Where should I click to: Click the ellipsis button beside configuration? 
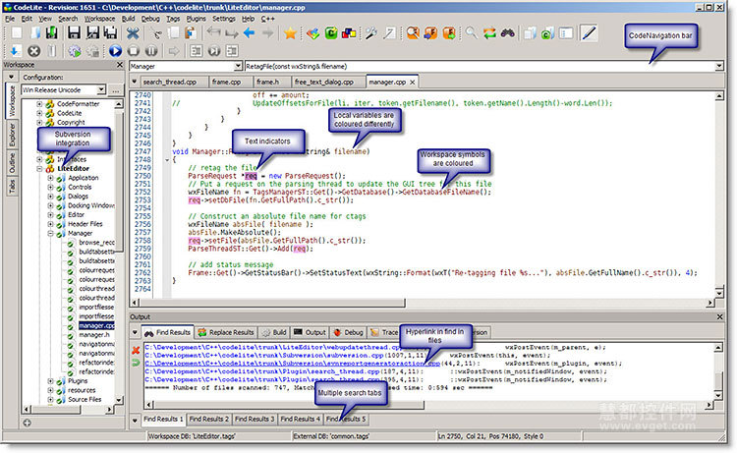116,89
